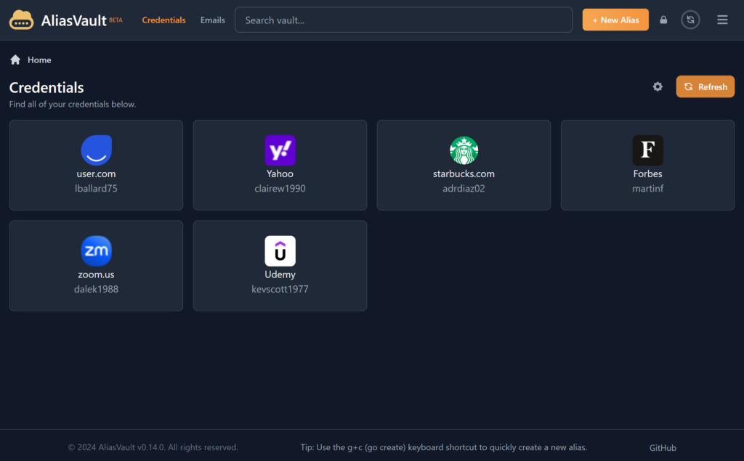Select the Starbucks logo icon
This screenshot has width=744, height=461.
(464, 150)
